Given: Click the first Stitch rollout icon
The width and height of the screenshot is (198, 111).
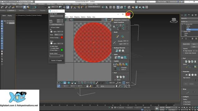Looking at the screenshot, I should click(116, 57).
